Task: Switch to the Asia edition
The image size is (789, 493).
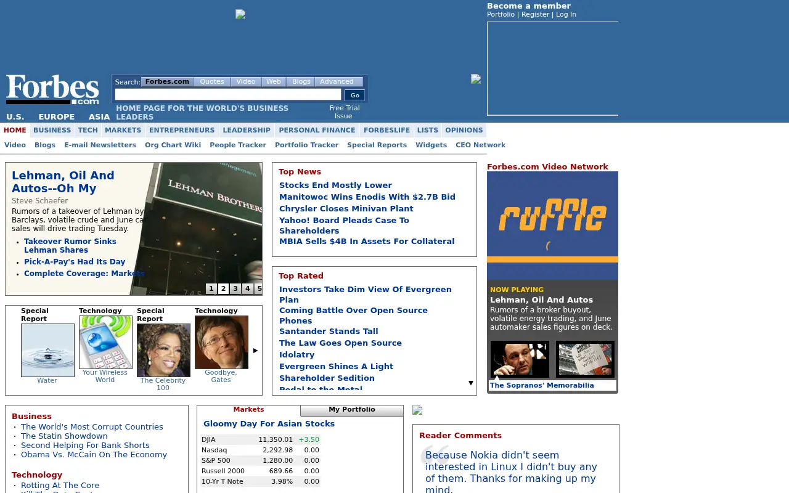Action: tap(99, 117)
